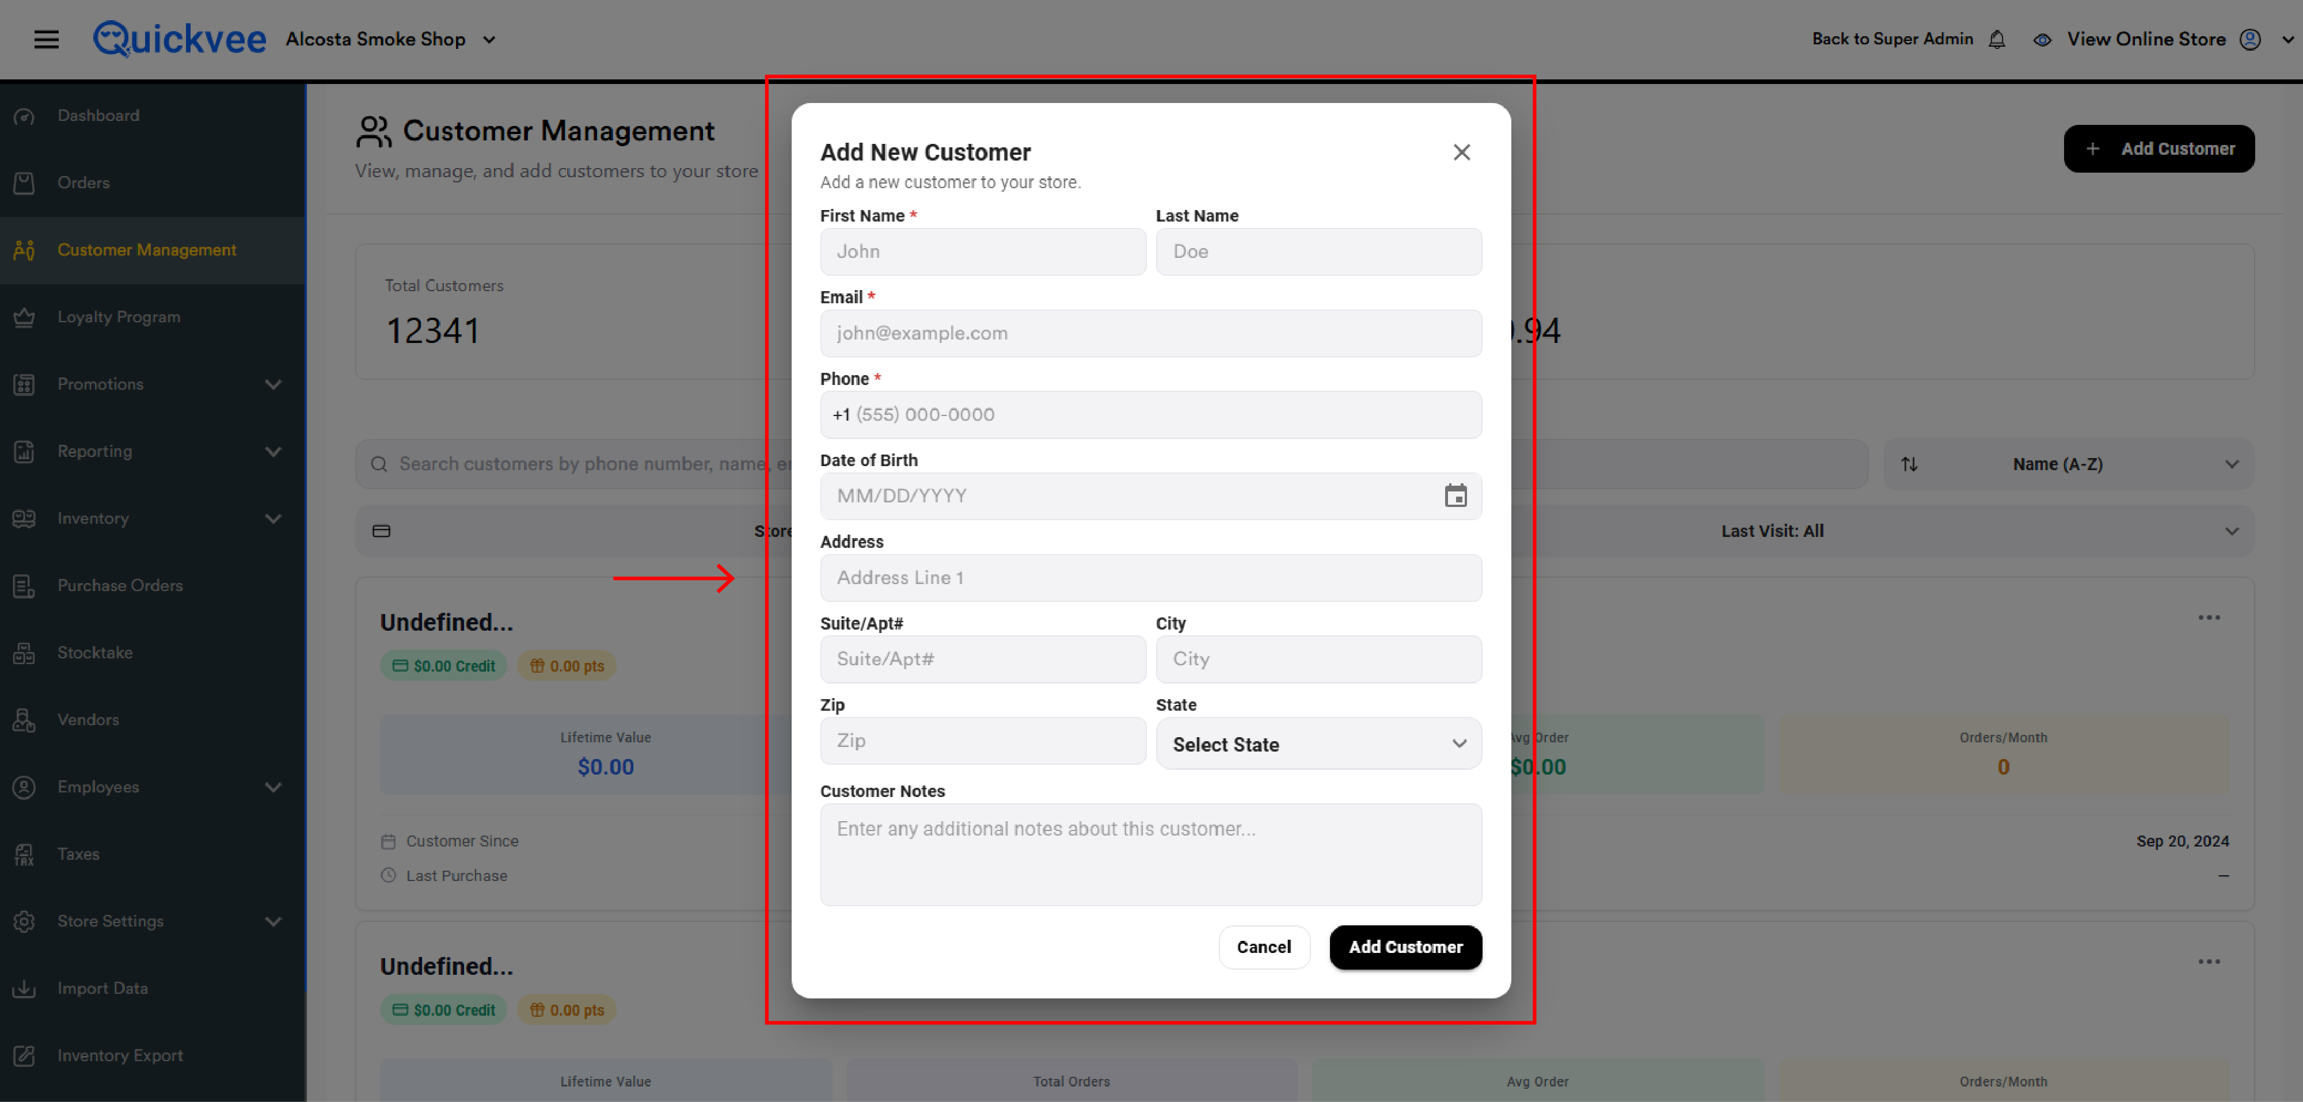The width and height of the screenshot is (2303, 1102).
Task: Open the hamburger menu icon
Action: coord(47,39)
